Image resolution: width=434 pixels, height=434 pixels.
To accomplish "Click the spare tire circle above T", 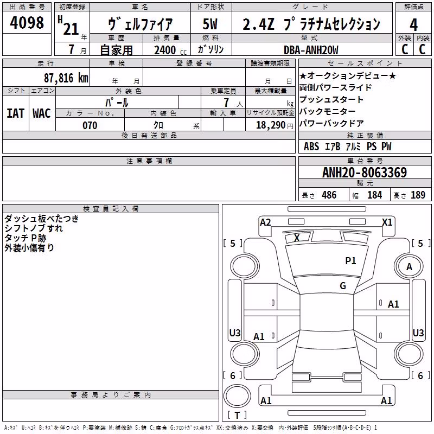I will tap(237, 396).
